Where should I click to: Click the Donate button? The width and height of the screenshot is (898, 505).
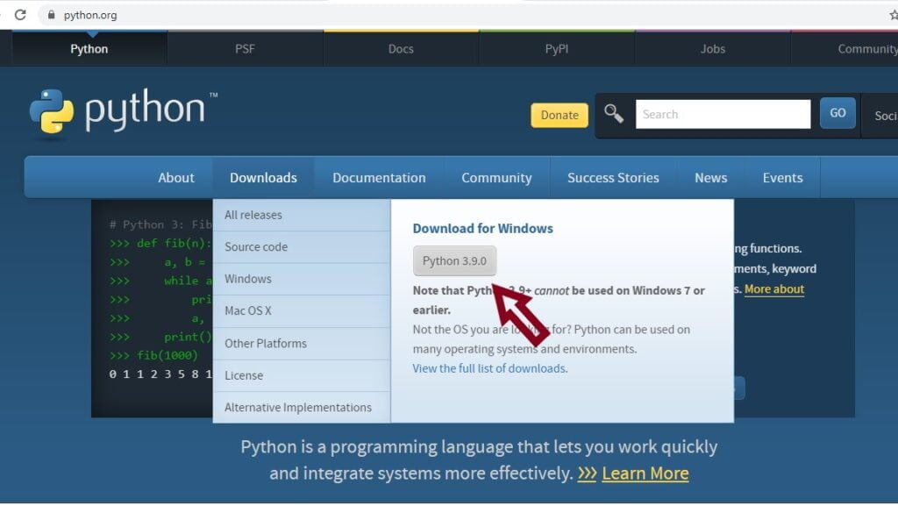point(559,115)
